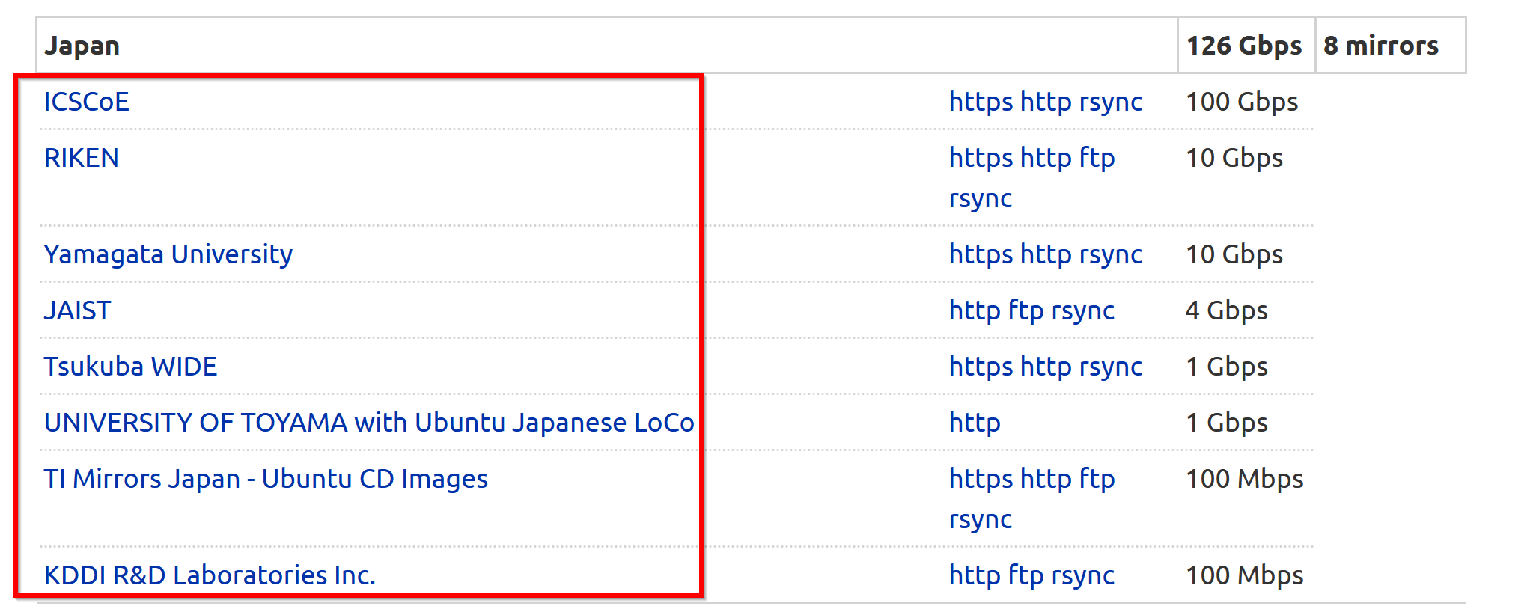Viewport: 1539px width, 615px height.
Task: Click the rsync link for ICSCoE
Action: click(1111, 102)
